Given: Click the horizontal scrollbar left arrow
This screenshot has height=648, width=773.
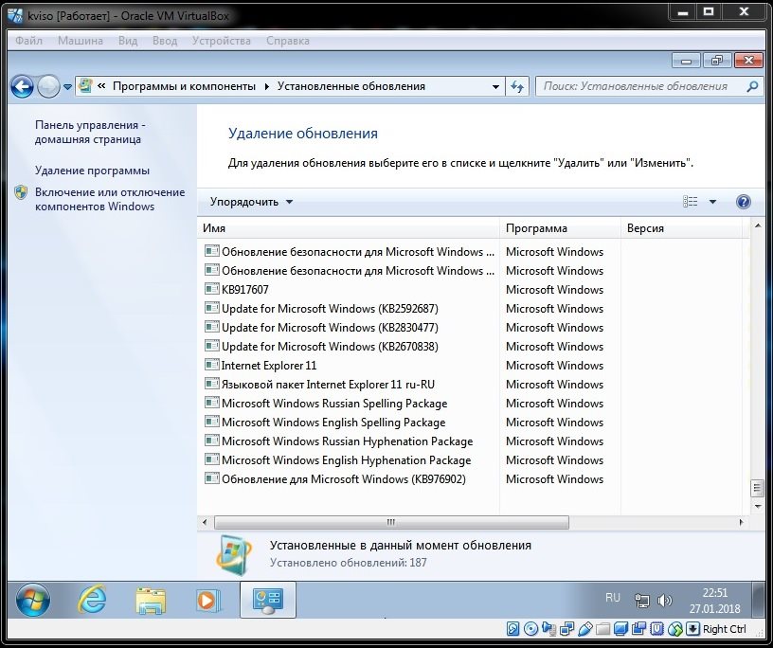Looking at the screenshot, I should click(205, 522).
